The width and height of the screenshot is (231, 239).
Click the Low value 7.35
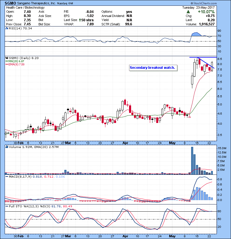pos(27,20)
